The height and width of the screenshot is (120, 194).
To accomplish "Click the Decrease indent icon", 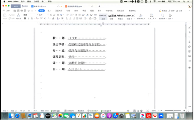I will [76, 15].
